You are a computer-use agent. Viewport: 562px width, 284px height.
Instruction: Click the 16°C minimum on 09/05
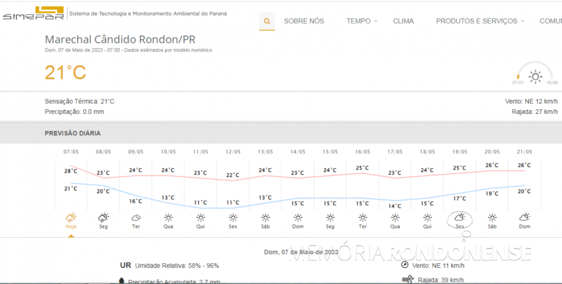point(135,201)
